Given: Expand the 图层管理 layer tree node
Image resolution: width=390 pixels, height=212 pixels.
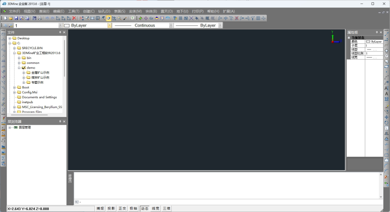Looking at the screenshot, I should tap(10, 127).
